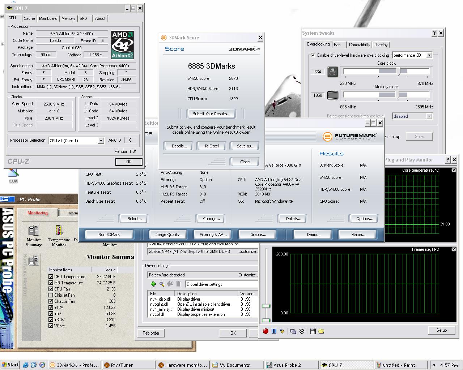Close the Framerate FPS graph panel
This screenshot has height=370, width=463.
pyautogui.click(x=454, y=249)
